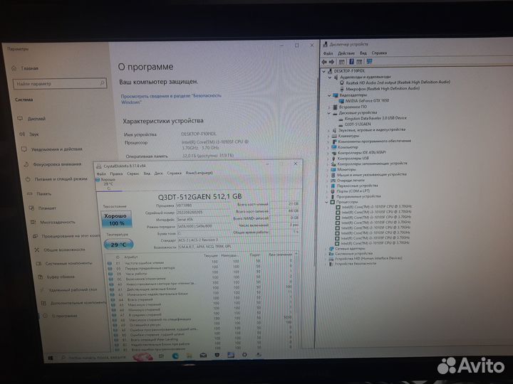Image resolution: width=513 pixels, height=384 pixels.
Task: Click the Звук speaker icon in Settings sidebar
Action: (22, 134)
